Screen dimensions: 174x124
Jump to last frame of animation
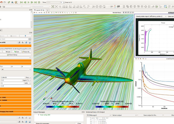pyautogui.click(x=35, y=2)
